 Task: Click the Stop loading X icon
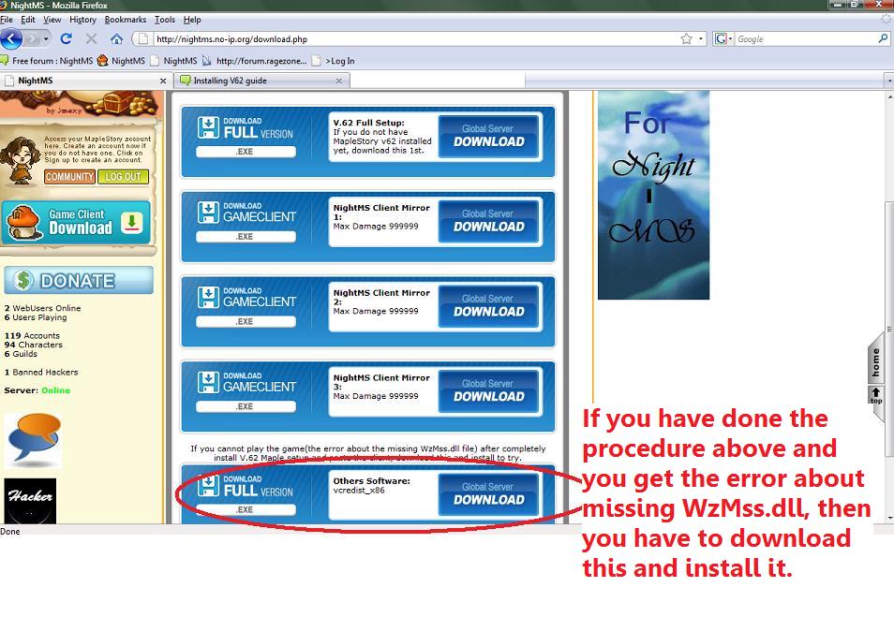pyautogui.click(x=91, y=38)
